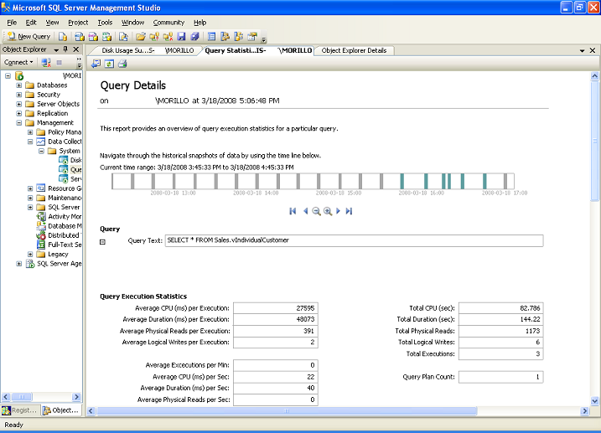Click the New Query toolbar button
This screenshot has width=601, height=433.
pyautogui.click(x=28, y=36)
